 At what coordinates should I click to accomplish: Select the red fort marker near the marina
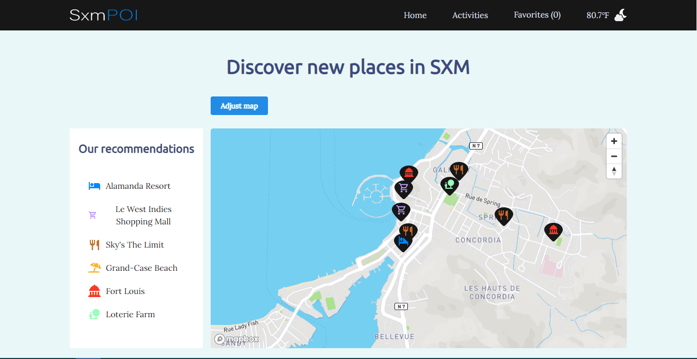click(409, 173)
